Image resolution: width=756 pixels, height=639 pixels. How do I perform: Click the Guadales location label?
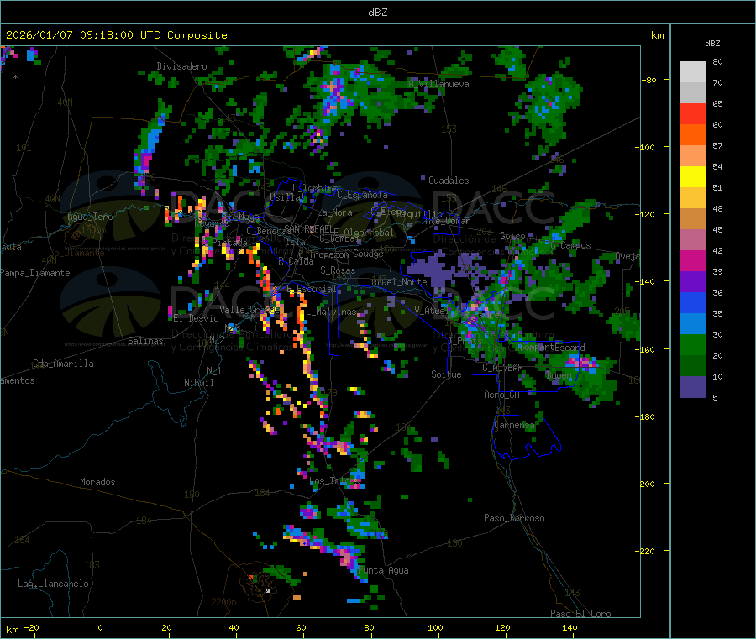tap(449, 181)
